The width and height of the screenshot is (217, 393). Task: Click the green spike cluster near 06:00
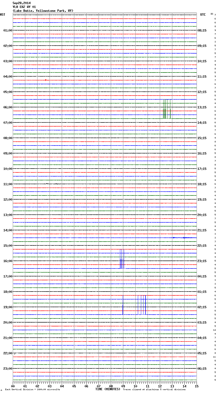[x=167, y=109]
